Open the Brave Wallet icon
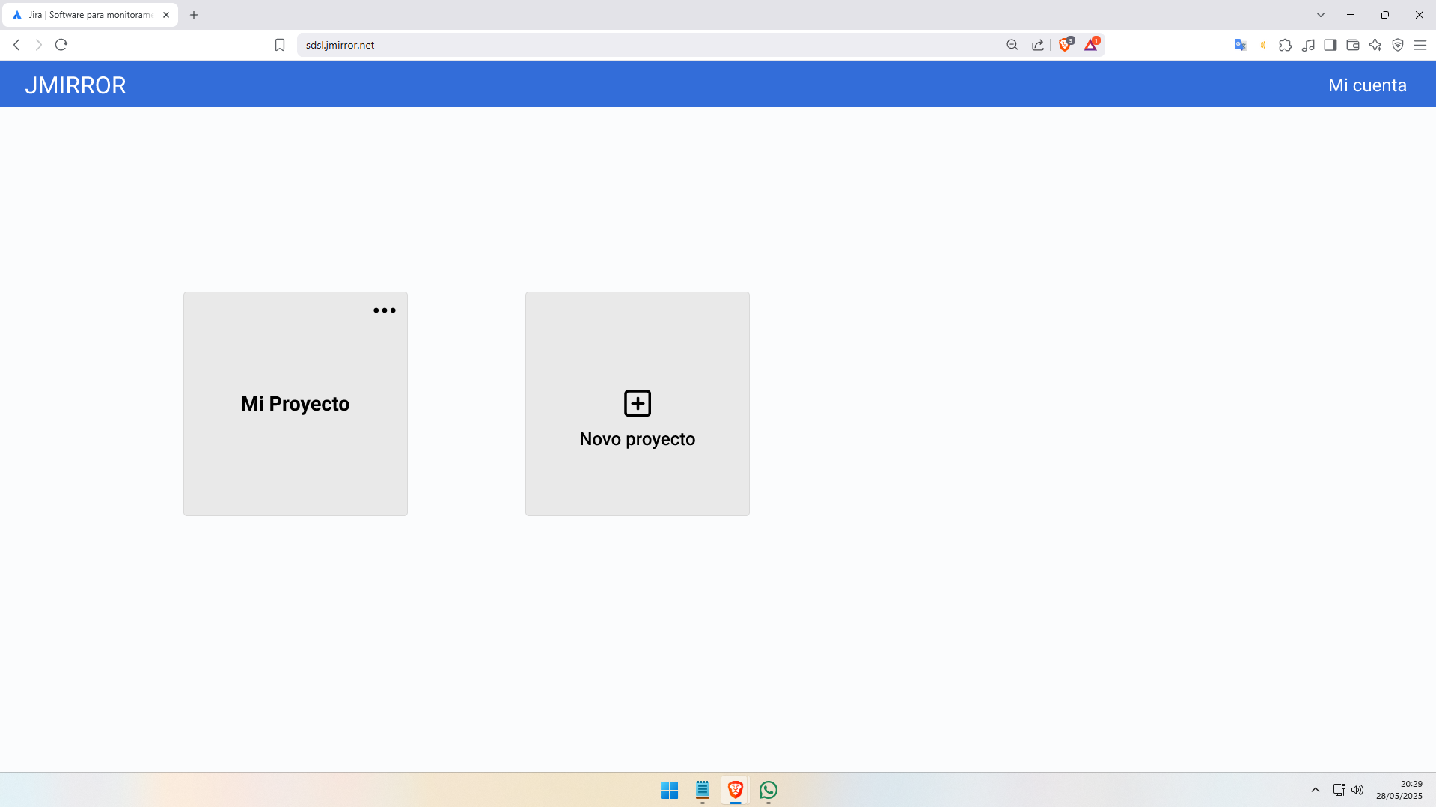Image resolution: width=1436 pixels, height=807 pixels. (x=1353, y=45)
